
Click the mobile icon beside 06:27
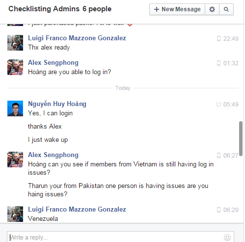218,156
